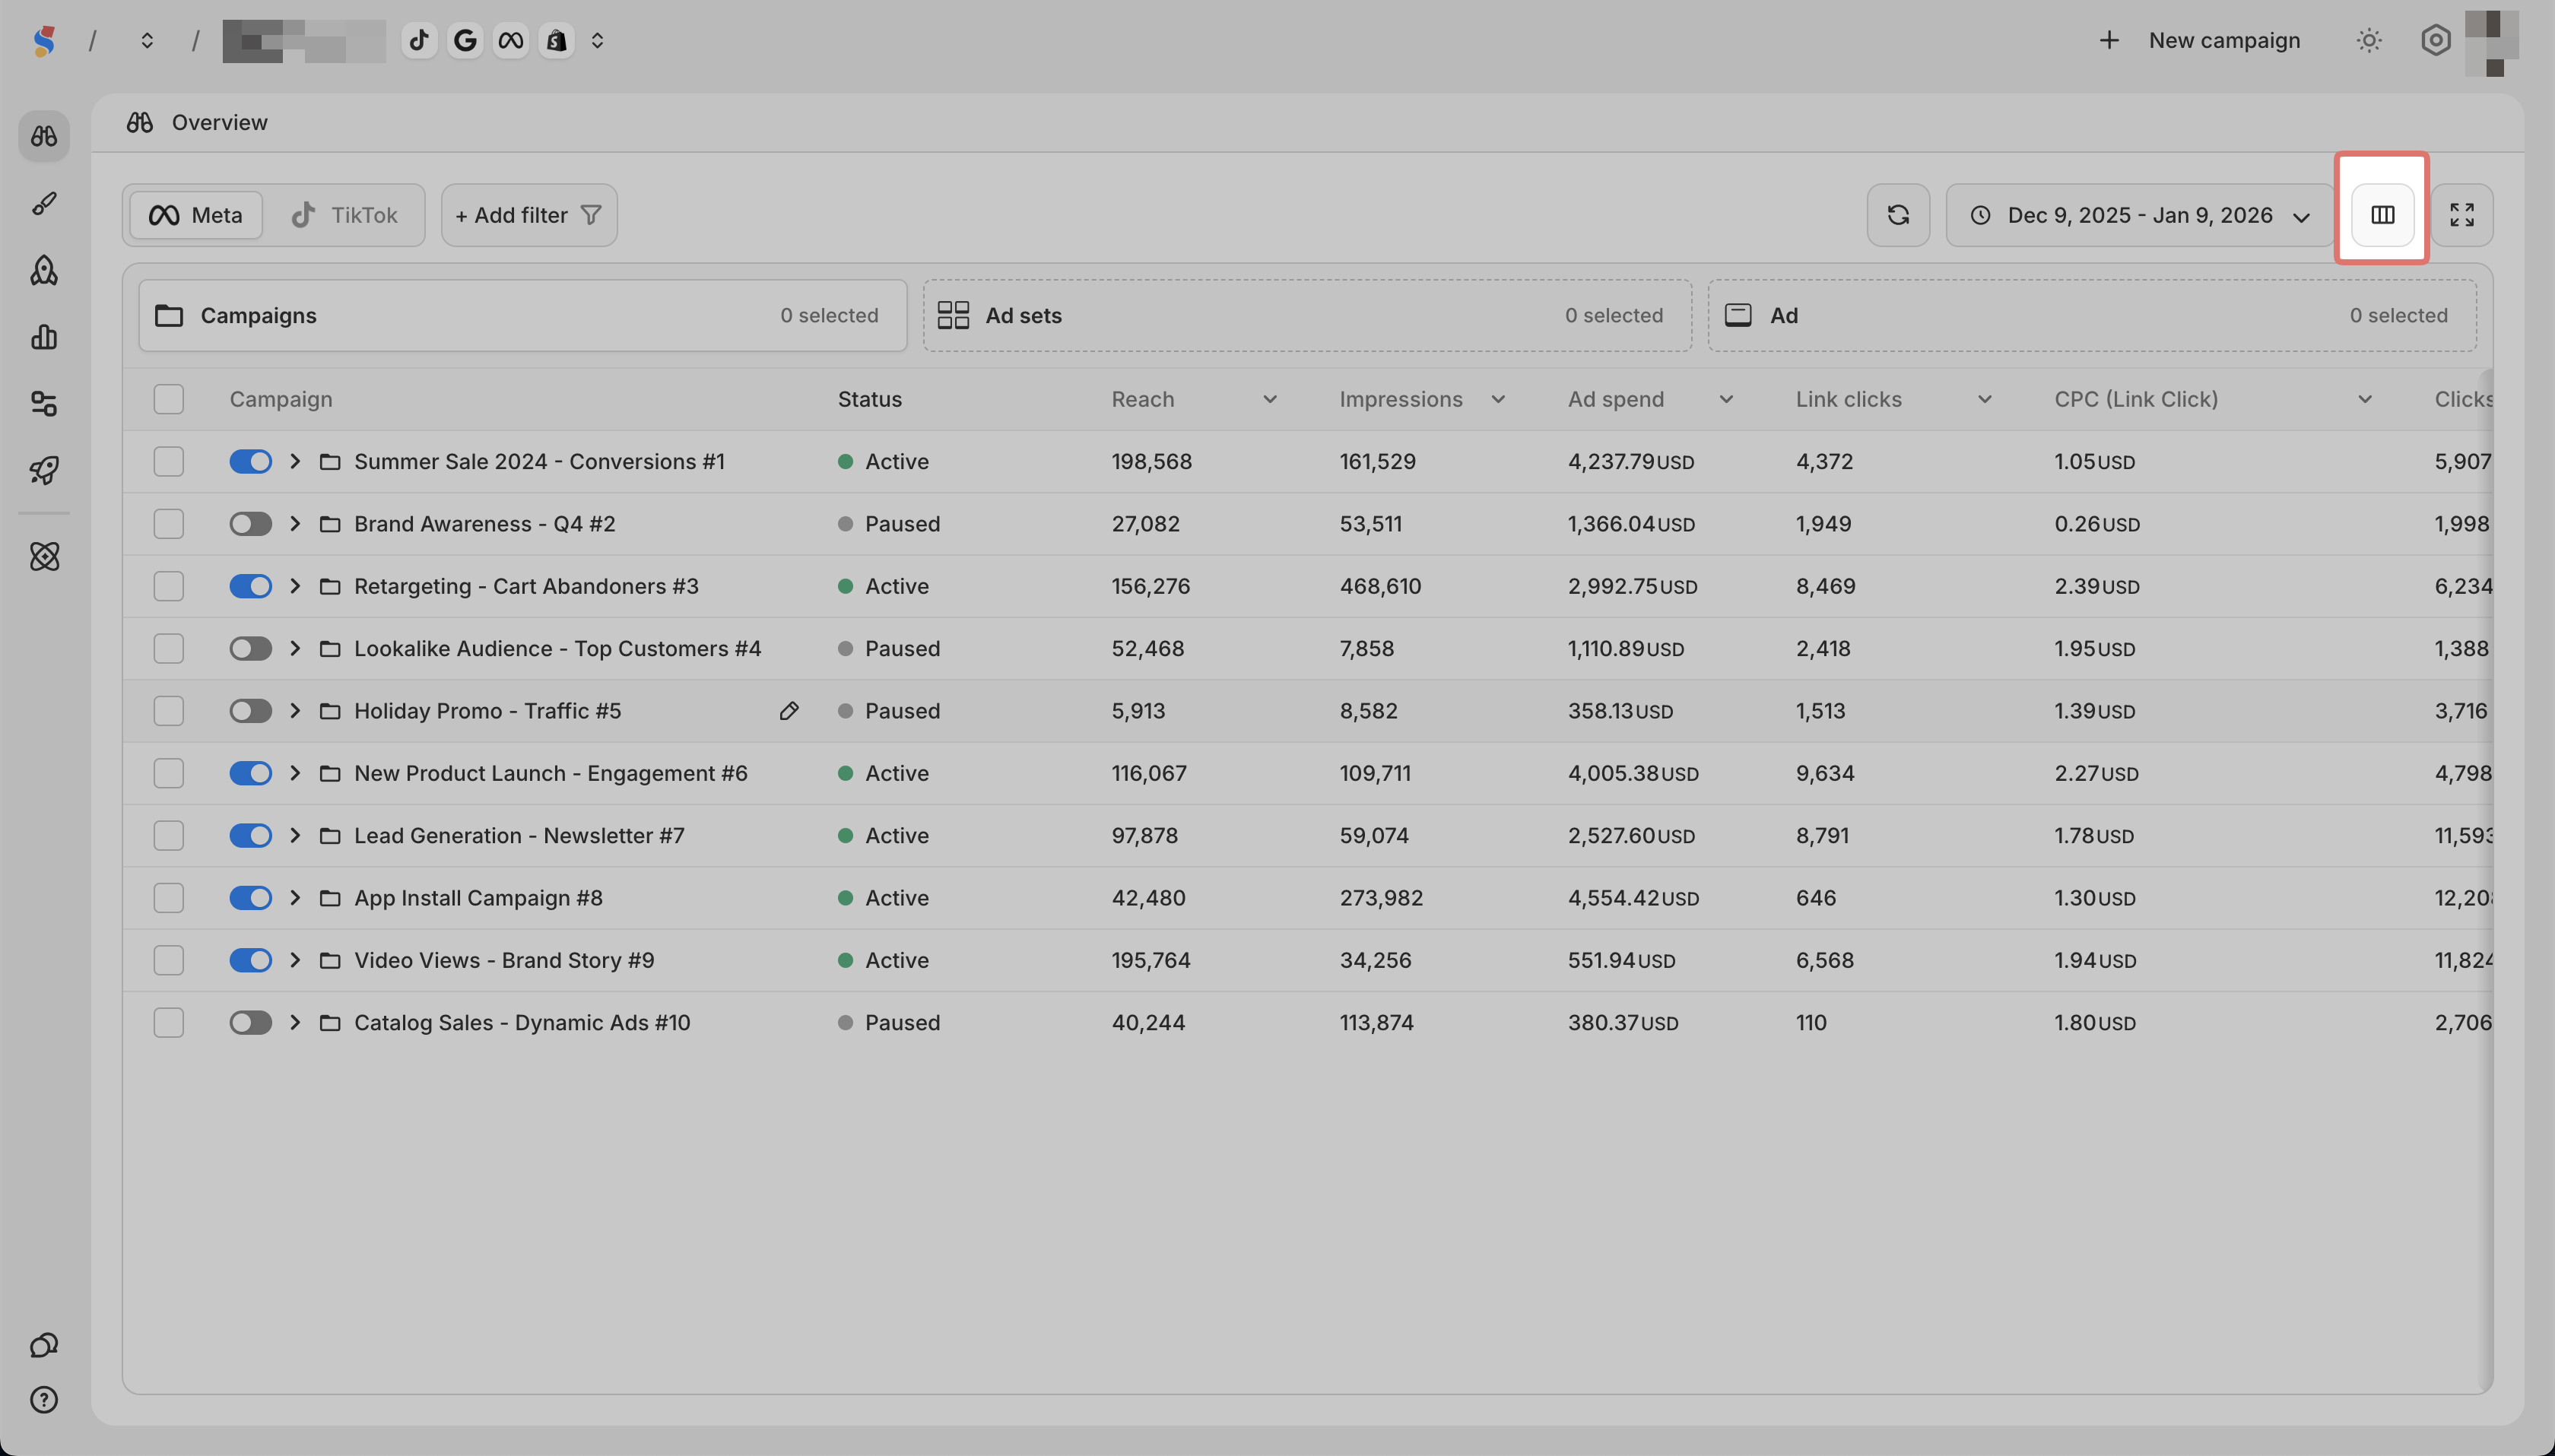The width and height of the screenshot is (2555, 1456).
Task: Open the date range dropdown
Action: click(x=2139, y=215)
